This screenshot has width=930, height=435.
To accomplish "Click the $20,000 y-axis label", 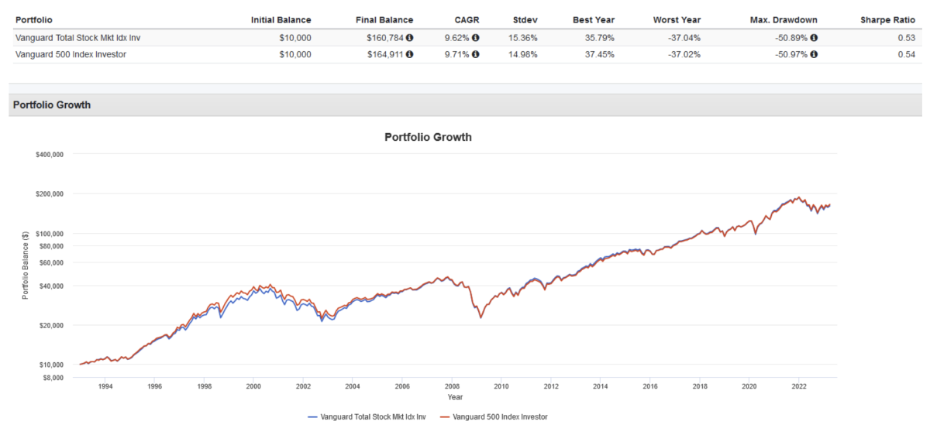I will (x=51, y=325).
